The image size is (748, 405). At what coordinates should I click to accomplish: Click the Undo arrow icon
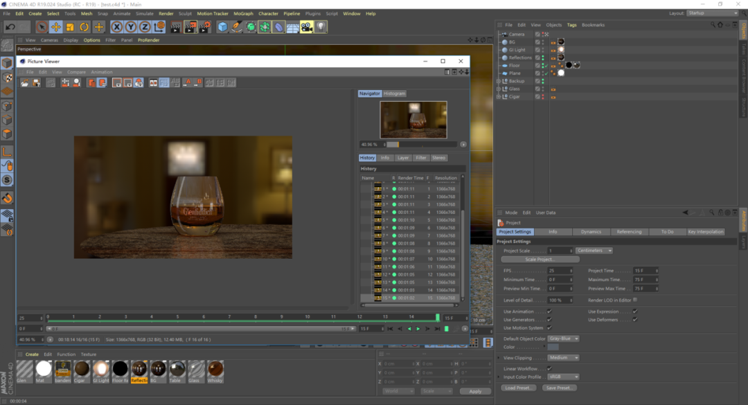pos(10,27)
